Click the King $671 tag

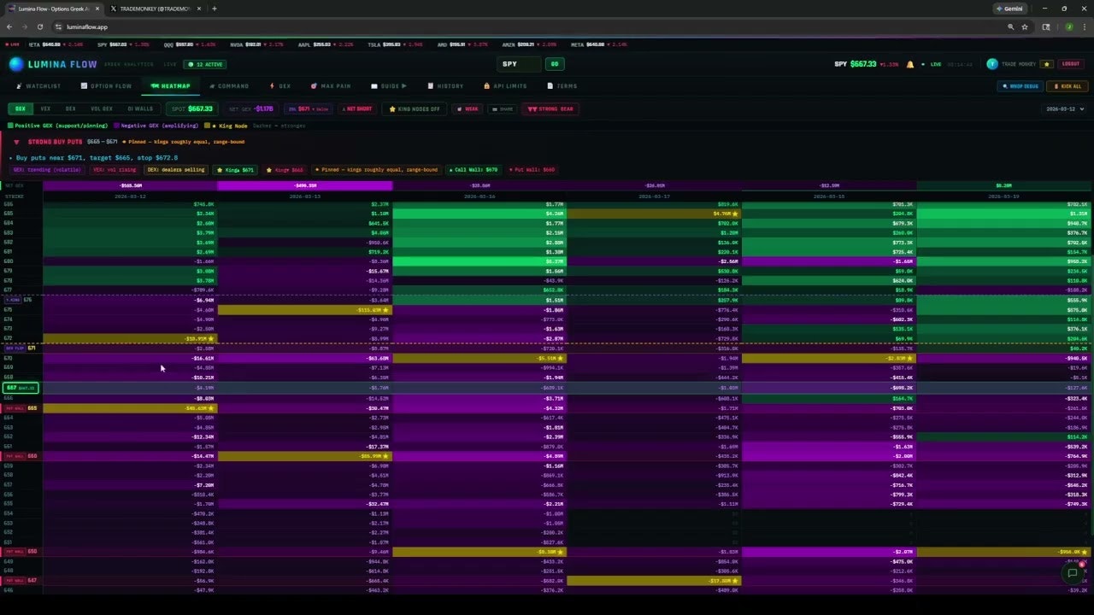point(235,170)
